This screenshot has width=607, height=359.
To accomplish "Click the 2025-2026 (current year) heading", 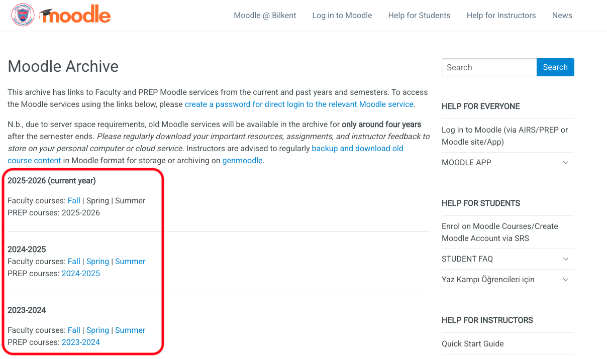I will click(52, 181).
